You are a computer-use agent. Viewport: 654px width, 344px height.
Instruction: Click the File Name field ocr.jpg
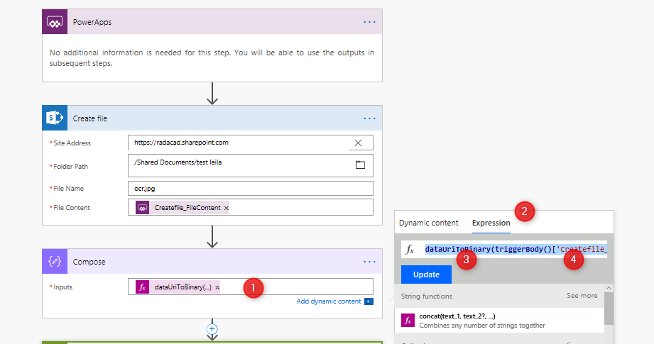(251, 188)
